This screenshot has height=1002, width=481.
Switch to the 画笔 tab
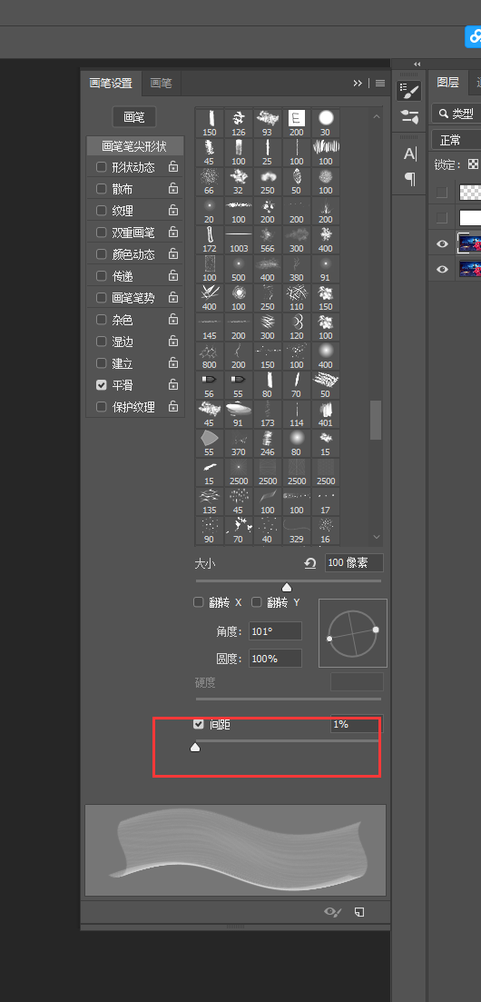(161, 83)
